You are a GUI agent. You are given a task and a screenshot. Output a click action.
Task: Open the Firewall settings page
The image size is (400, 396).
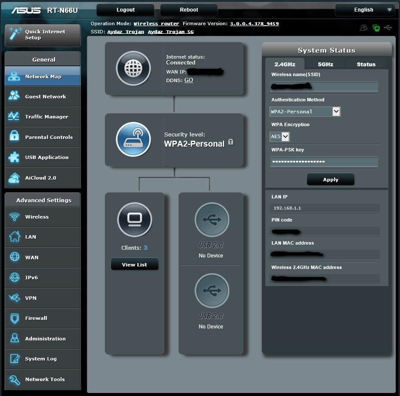43,318
